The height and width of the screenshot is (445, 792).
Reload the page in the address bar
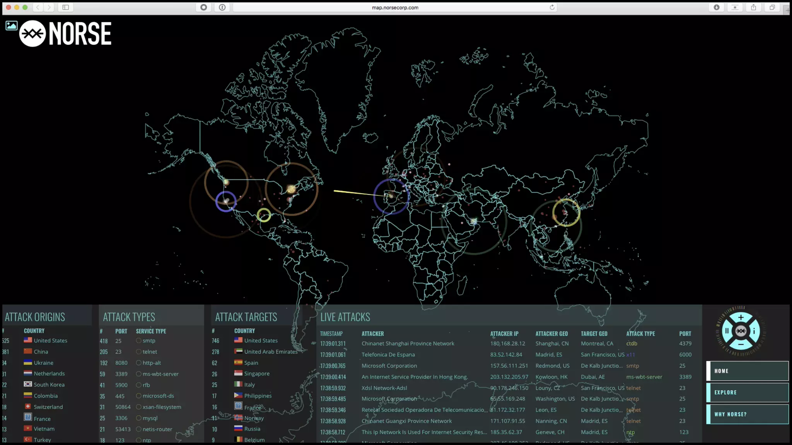tap(552, 7)
